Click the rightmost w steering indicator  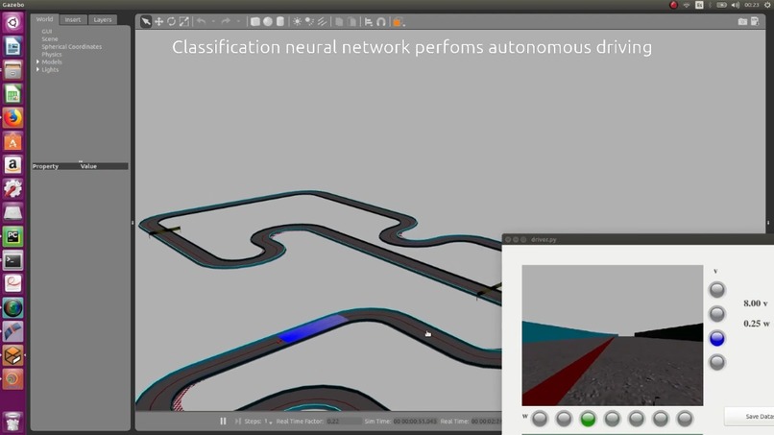pos(685,419)
